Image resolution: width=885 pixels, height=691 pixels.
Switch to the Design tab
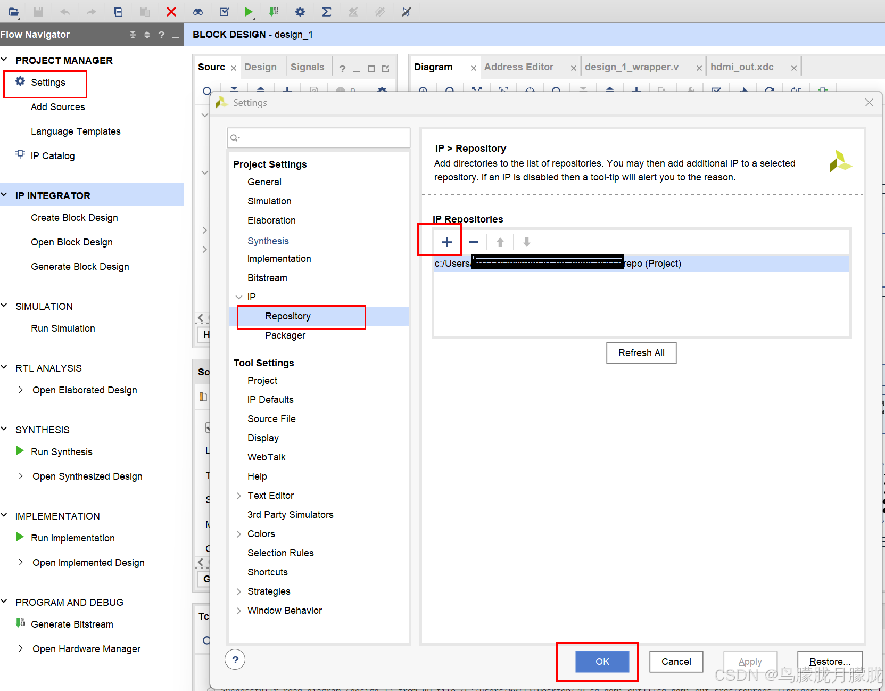click(260, 67)
